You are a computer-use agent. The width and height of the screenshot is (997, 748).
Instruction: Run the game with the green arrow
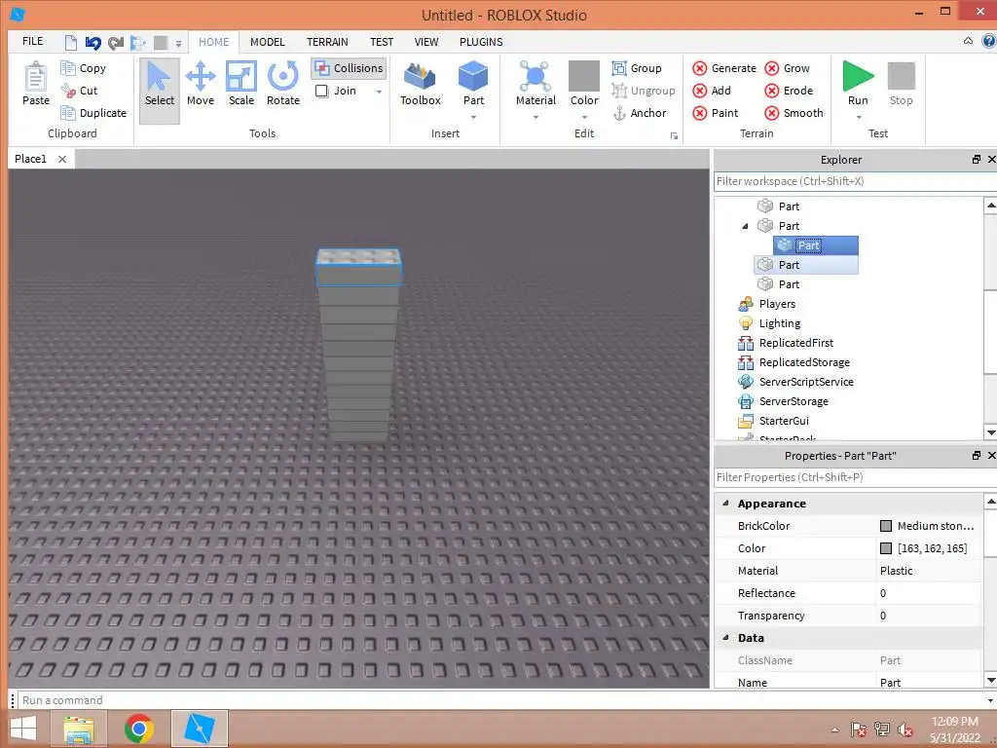point(858,76)
